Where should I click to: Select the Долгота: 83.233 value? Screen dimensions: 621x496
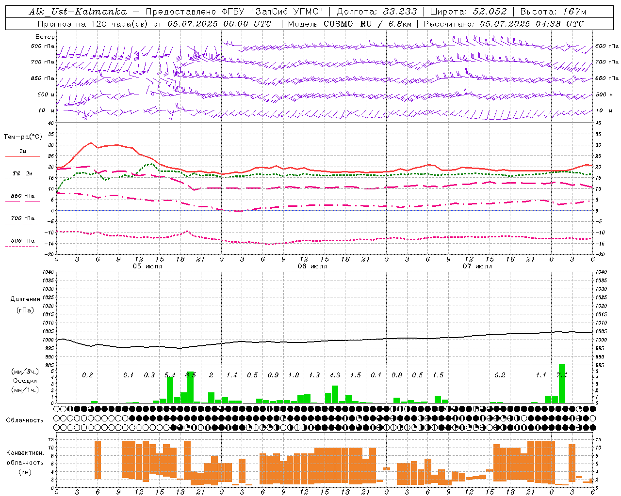377,12
